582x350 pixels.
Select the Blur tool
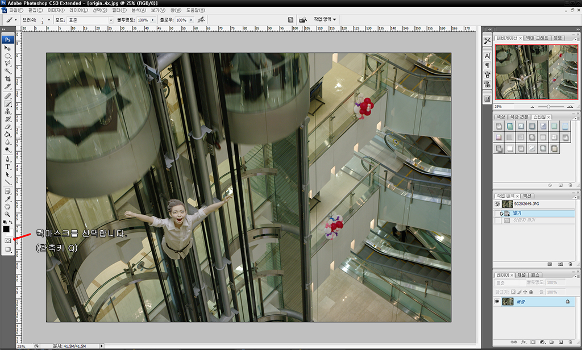point(7,142)
